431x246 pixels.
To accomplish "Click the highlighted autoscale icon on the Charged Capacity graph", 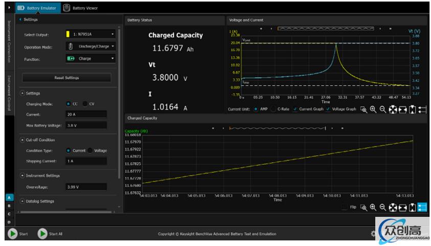I will [422, 207].
